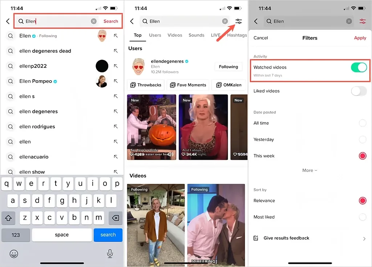Tap Apply in Filters panel
Screen dimensions: 372x267
[x=360, y=38]
